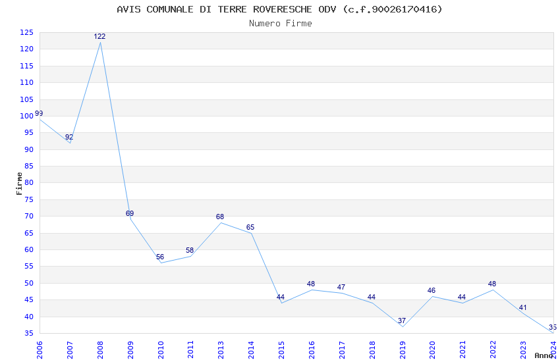Image resolution: width=560 pixels, height=362 pixels.
Task: Click the y-axis tick label 90
Action: [29, 149]
